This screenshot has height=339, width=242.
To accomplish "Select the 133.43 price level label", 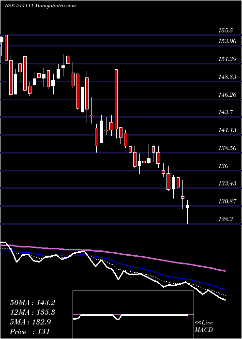I will (x=227, y=184).
